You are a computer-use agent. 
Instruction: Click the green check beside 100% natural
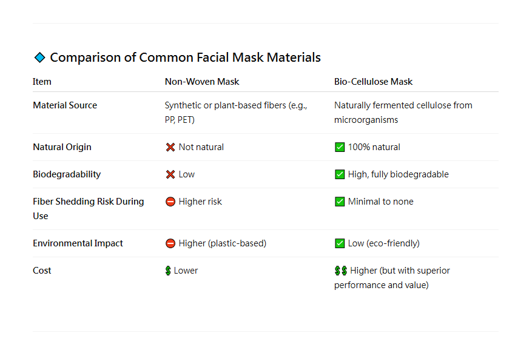point(340,147)
